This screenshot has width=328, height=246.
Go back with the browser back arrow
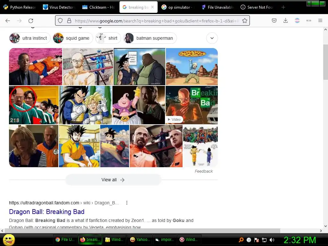coord(8,21)
